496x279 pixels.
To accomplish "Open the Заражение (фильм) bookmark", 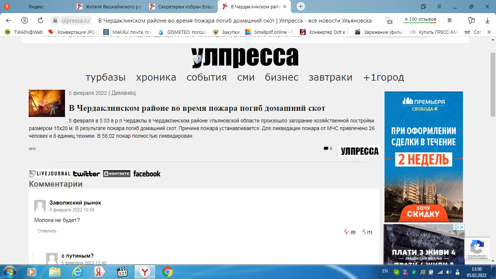I will click(379, 32).
